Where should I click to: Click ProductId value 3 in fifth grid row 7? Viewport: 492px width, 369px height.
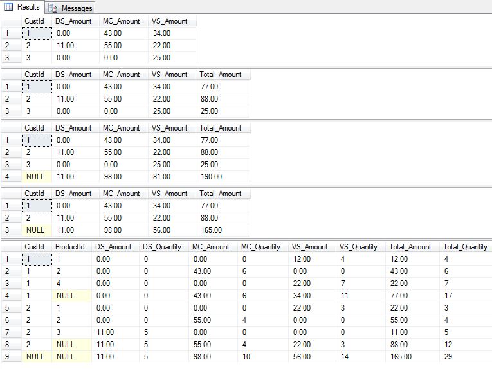point(72,332)
